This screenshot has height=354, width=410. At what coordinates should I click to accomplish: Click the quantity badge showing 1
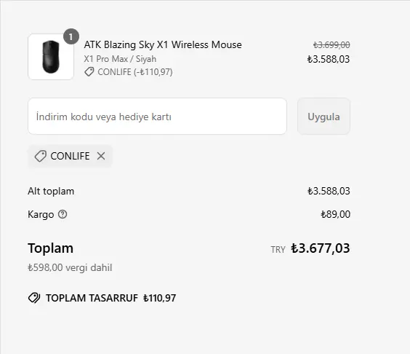click(71, 36)
